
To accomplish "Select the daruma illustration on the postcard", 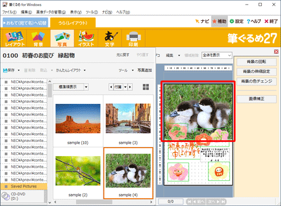I will pos(219,171).
